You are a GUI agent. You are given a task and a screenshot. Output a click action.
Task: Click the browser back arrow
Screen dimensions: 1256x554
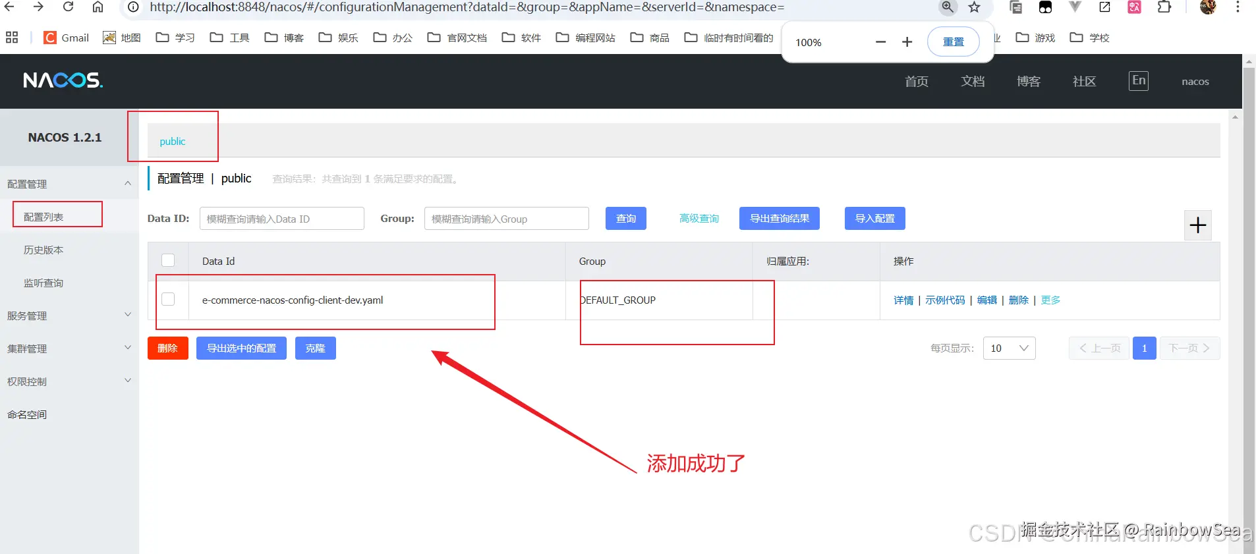[10, 7]
